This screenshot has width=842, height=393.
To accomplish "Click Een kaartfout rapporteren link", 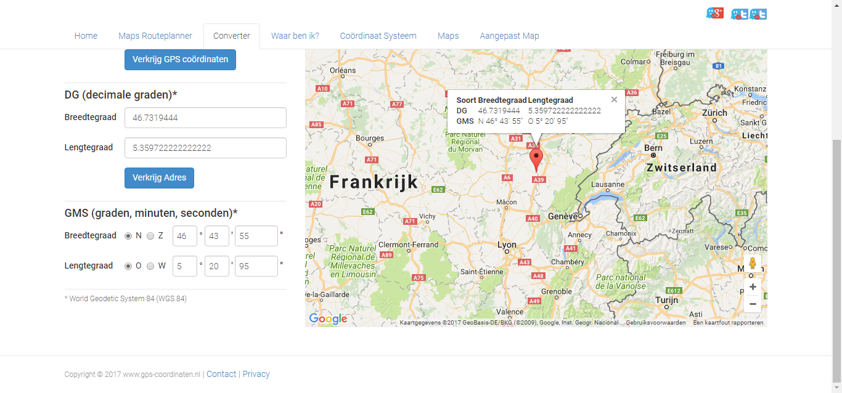I will click(x=729, y=323).
